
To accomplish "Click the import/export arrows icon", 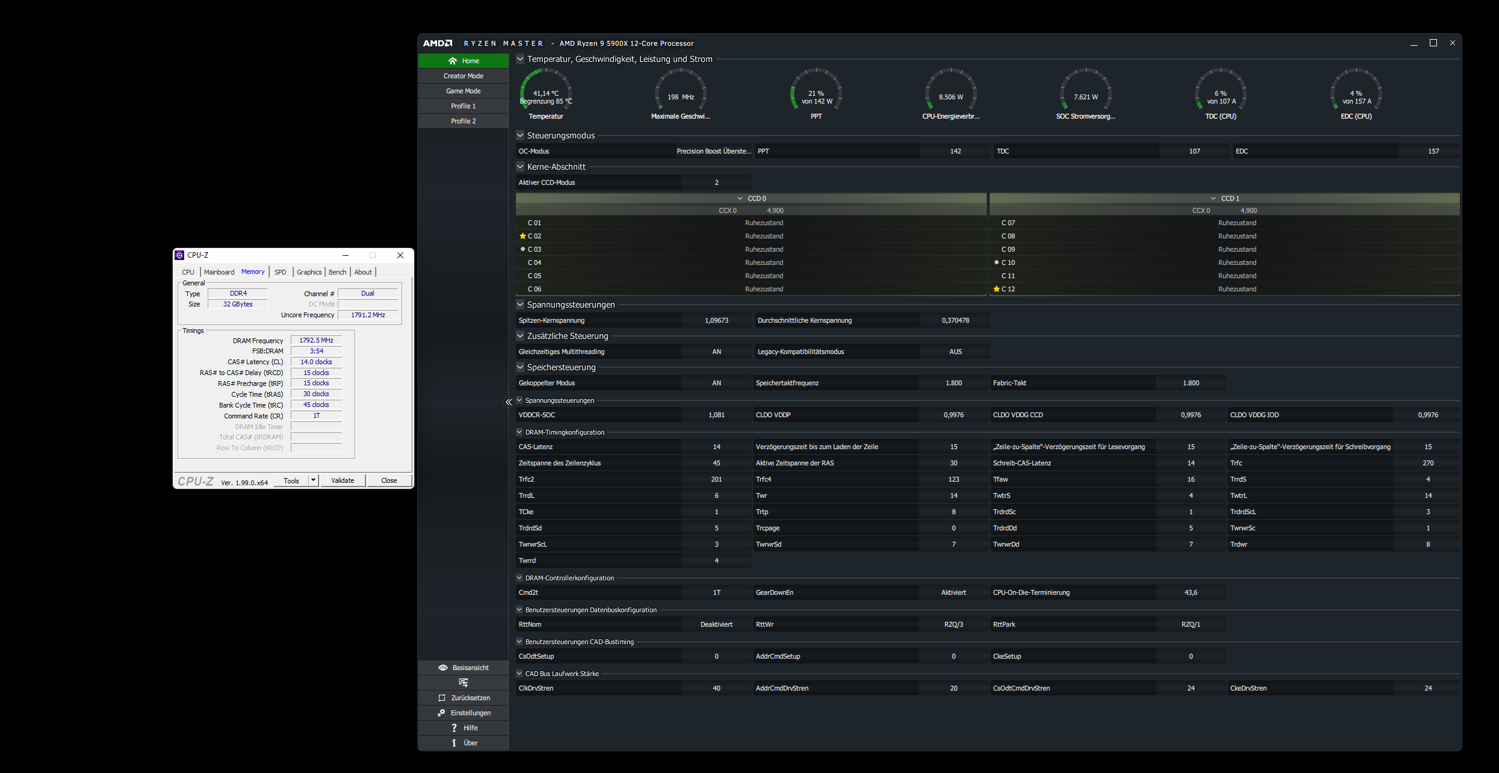I will pyautogui.click(x=463, y=683).
